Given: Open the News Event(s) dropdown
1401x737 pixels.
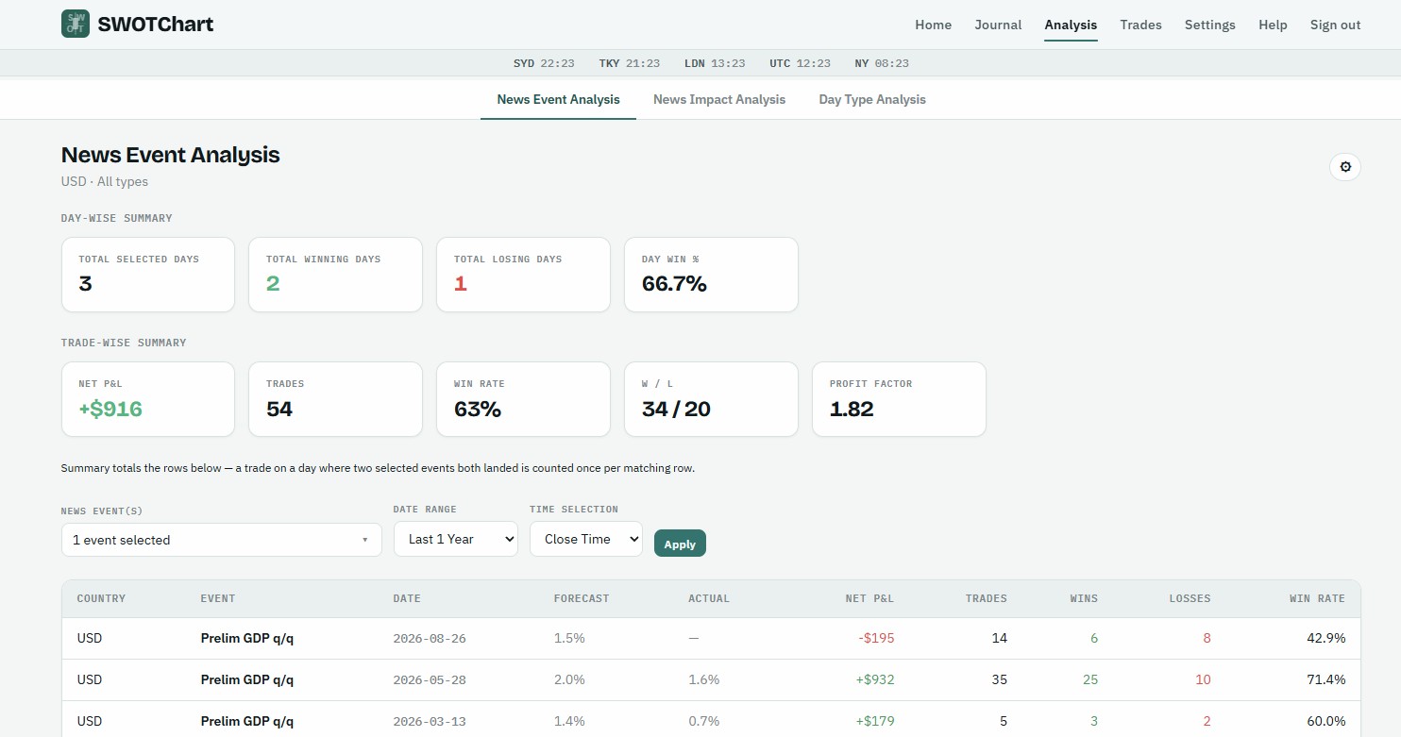Looking at the screenshot, I should point(222,540).
